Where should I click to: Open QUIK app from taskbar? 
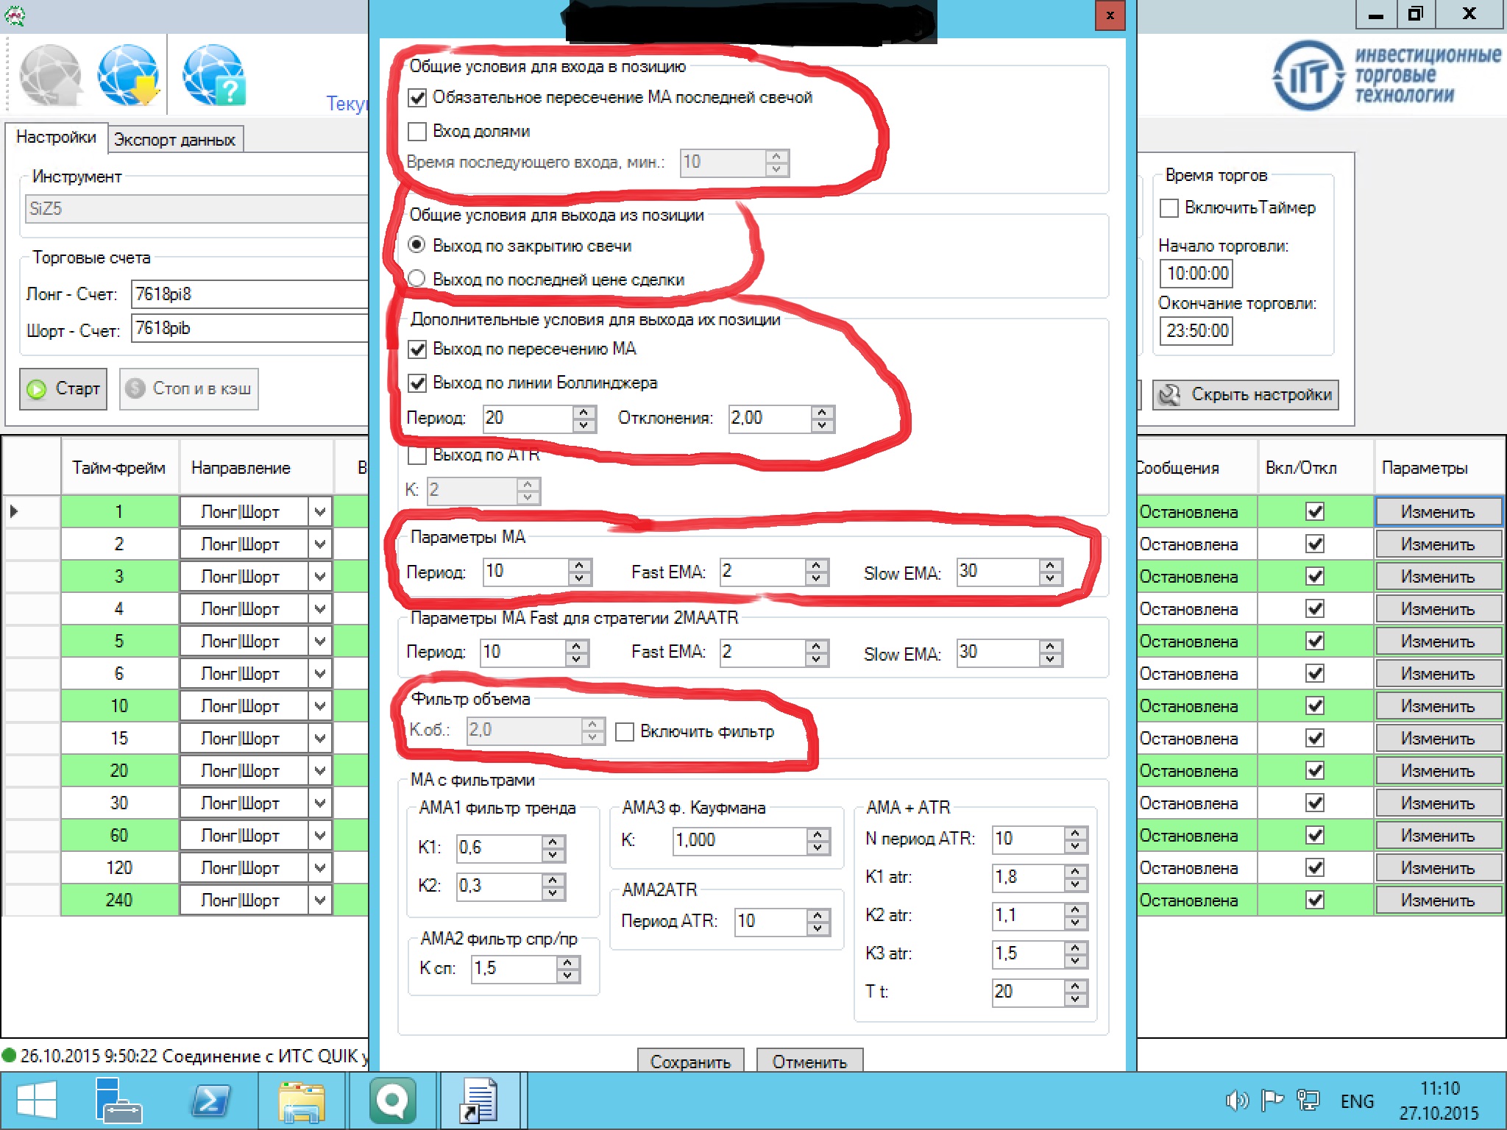coord(392,1101)
